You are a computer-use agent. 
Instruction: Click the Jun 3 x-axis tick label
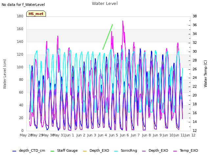click(x=92, y=135)
